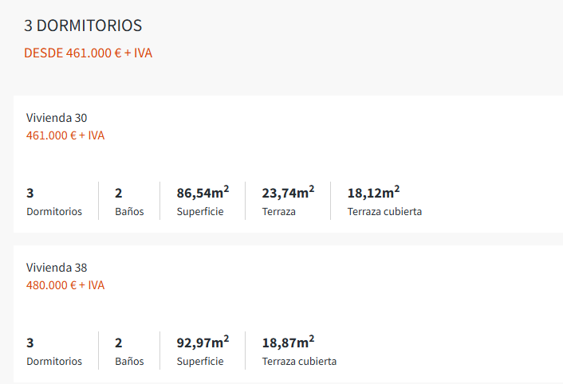Click Vivienda 30's Dormitorios label
563x384 pixels.
[54, 212]
